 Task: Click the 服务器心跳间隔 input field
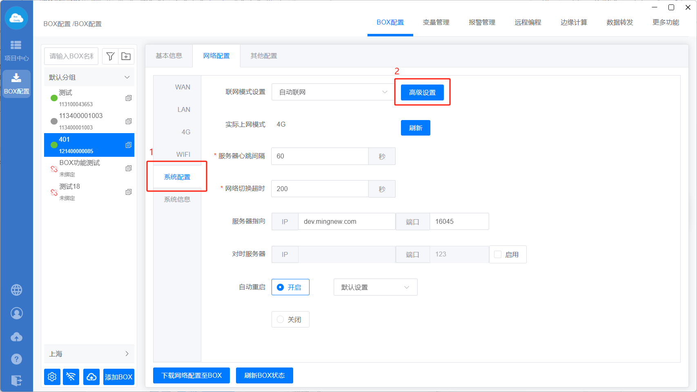[320, 156]
